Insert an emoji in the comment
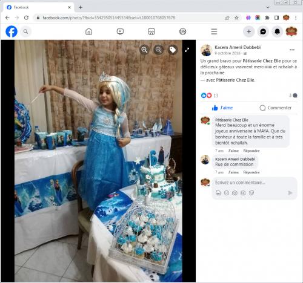Viewport: 303px width, 283px height. 227,193
